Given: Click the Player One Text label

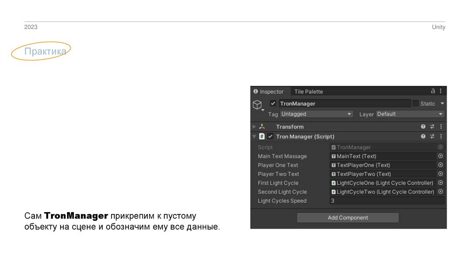Looking at the screenshot, I should pyautogui.click(x=278, y=165).
